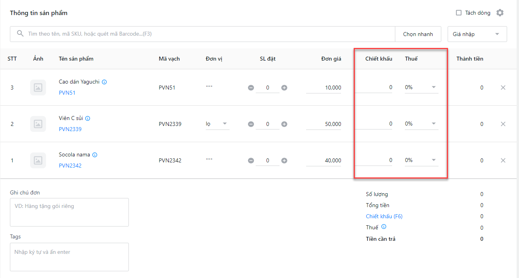
Task: Click the Chọn nhanh button
Action: [x=418, y=34]
